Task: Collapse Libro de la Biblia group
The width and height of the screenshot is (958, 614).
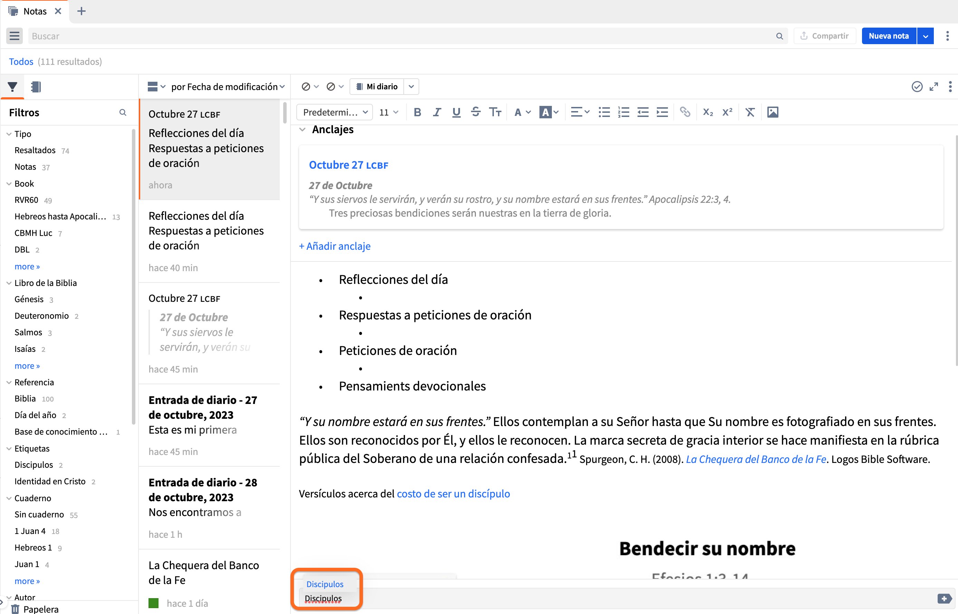Action: 9,283
